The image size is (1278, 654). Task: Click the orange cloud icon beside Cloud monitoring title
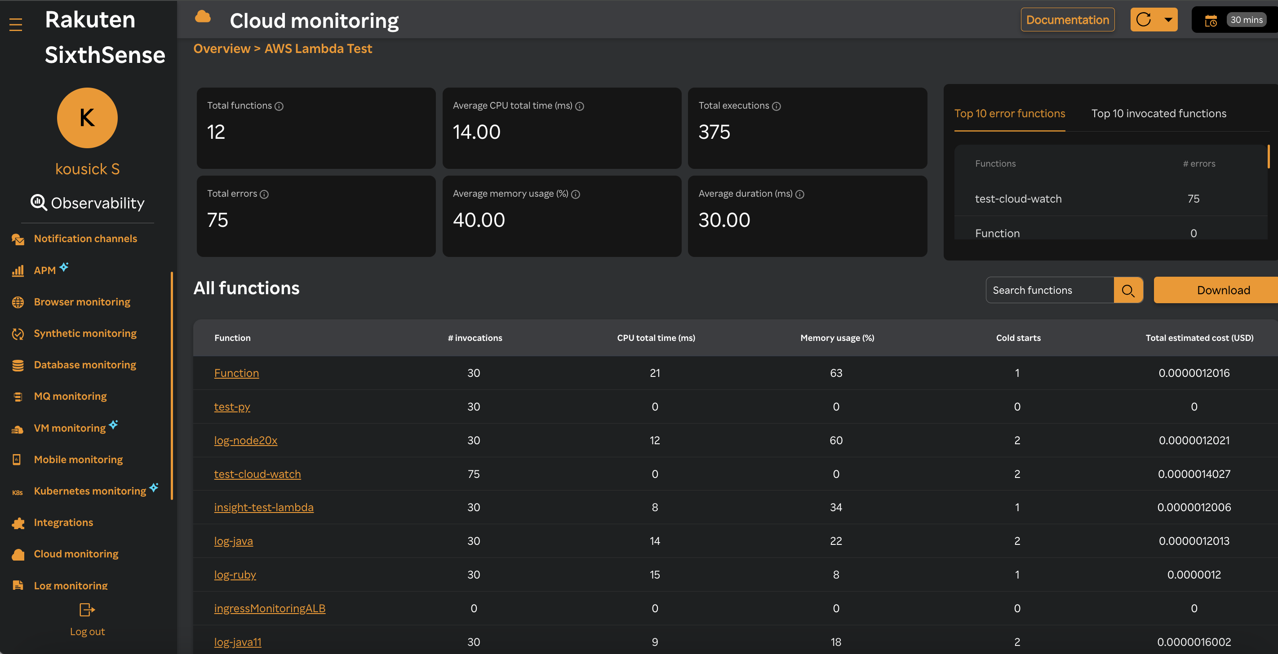pyautogui.click(x=202, y=17)
